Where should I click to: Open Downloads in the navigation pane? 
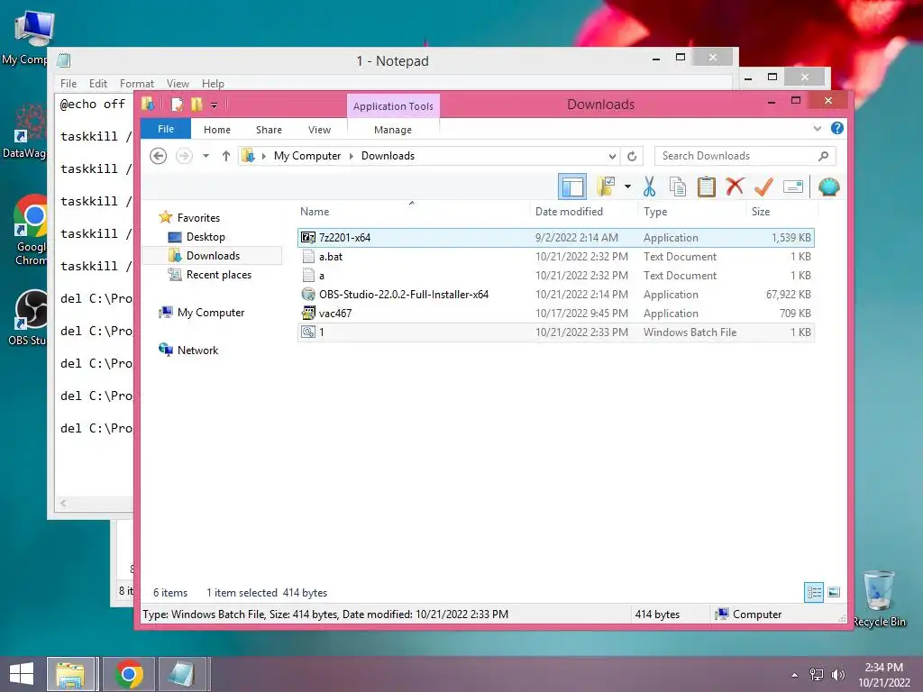click(213, 255)
